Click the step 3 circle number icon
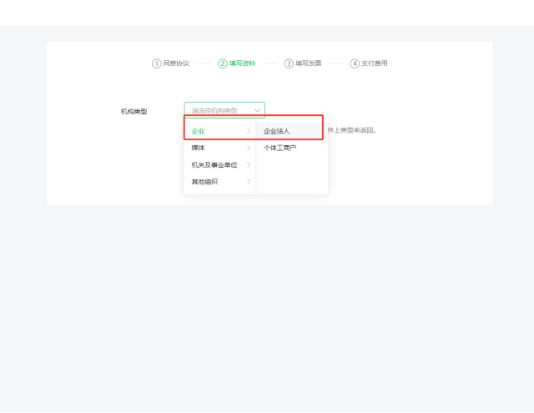The image size is (534, 413). 289,63
